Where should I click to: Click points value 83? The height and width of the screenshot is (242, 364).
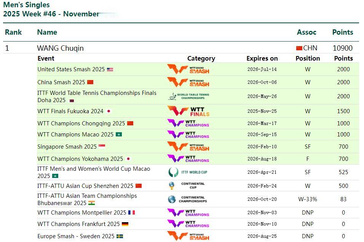(x=343, y=199)
